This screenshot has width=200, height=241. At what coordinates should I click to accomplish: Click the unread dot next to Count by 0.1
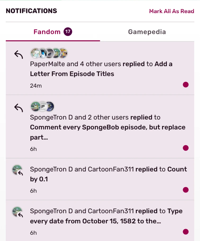point(186,190)
